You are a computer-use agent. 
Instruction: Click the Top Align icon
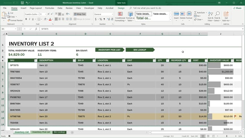pyautogui.click(x=56, y=14)
